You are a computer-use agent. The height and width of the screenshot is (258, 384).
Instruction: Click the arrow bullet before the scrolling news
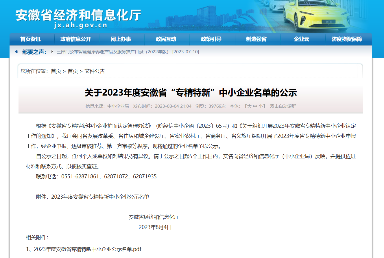point(52,52)
